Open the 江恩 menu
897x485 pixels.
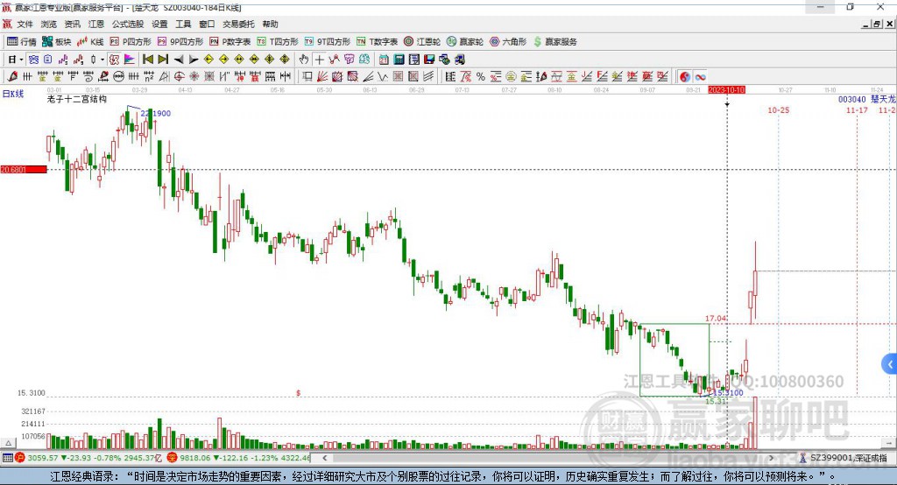pos(96,24)
